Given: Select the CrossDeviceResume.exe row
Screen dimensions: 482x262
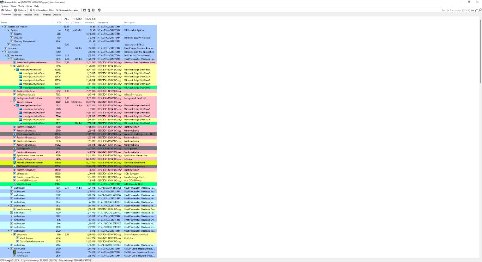Looking at the screenshot, I should coord(78,242).
